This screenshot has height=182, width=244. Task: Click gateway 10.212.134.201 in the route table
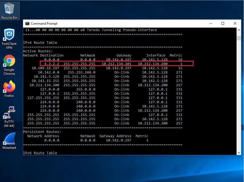click(116, 64)
